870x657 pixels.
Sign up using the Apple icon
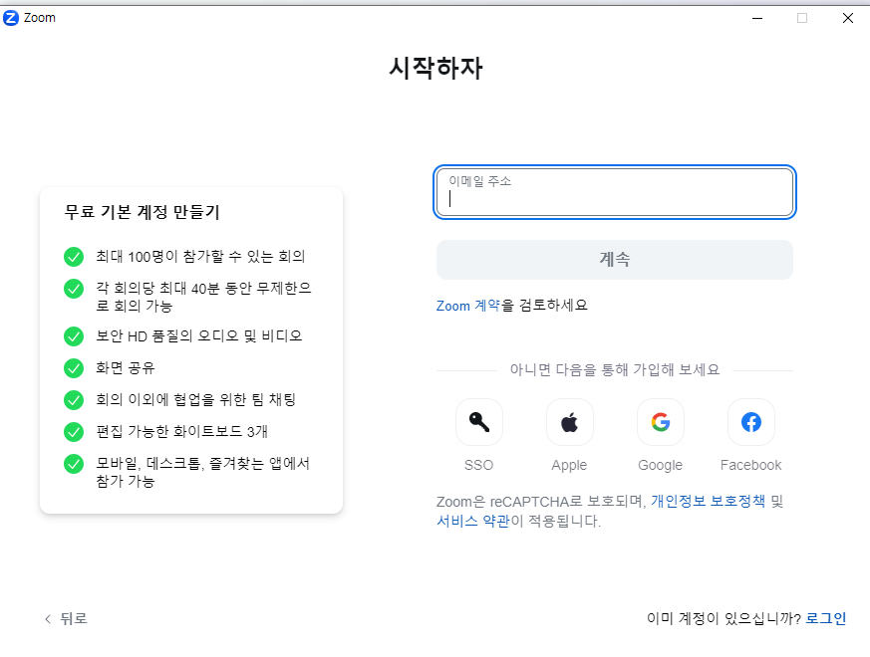click(569, 421)
